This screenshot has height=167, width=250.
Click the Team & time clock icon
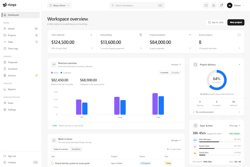(x=195, y=126)
